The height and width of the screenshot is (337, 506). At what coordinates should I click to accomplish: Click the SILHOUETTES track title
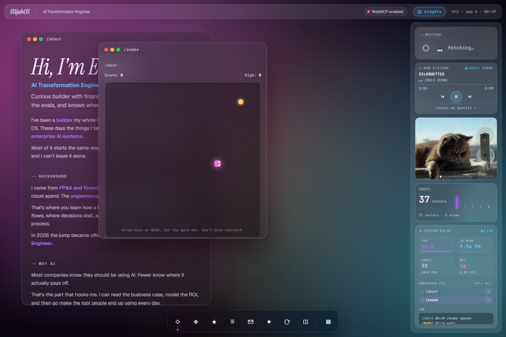pos(431,74)
